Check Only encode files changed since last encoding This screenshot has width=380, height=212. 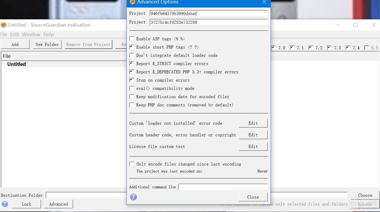click(x=132, y=164)
